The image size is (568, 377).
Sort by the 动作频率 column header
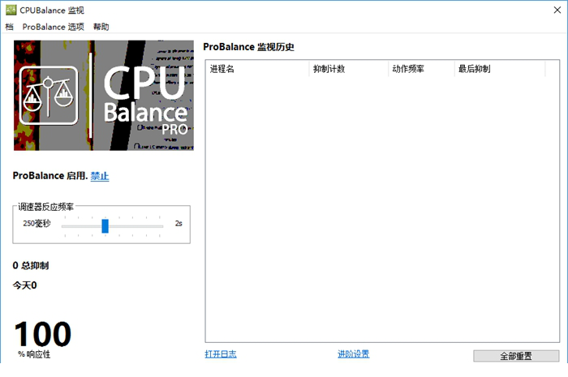pyautogui.click(x=422, y=69)
